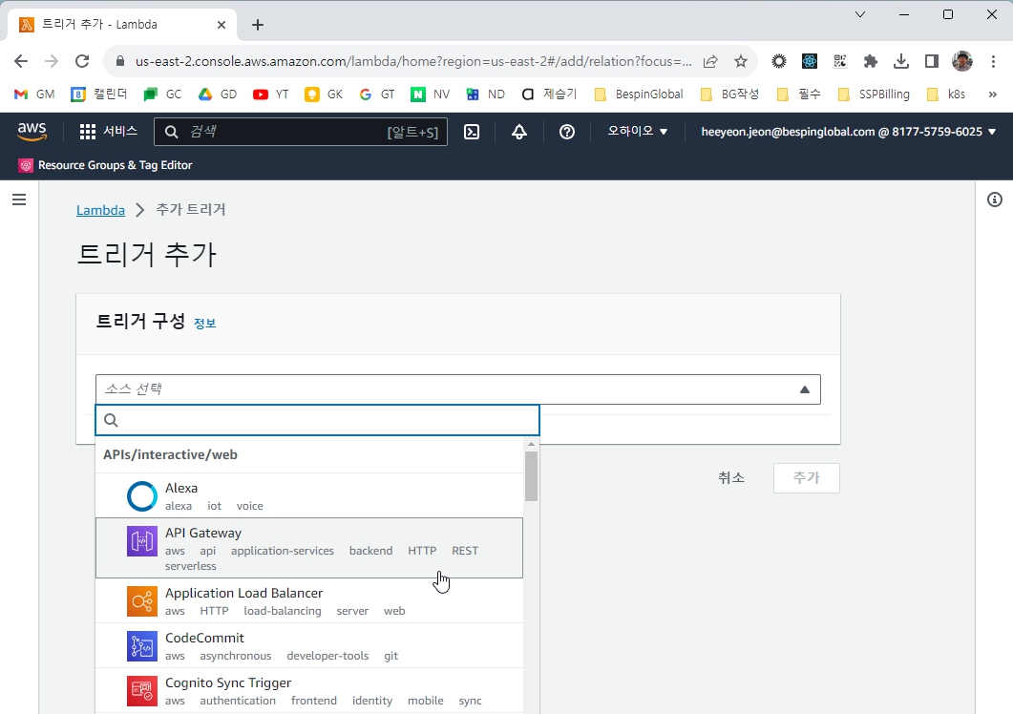The height and width of the screenshot is (714, 1013).
Task: Open the heeyeon.jeon account dropdown
Action: pos(848,132)
